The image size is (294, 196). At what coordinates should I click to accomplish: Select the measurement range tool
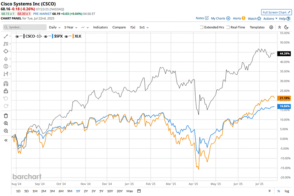(x=6, y=74)
